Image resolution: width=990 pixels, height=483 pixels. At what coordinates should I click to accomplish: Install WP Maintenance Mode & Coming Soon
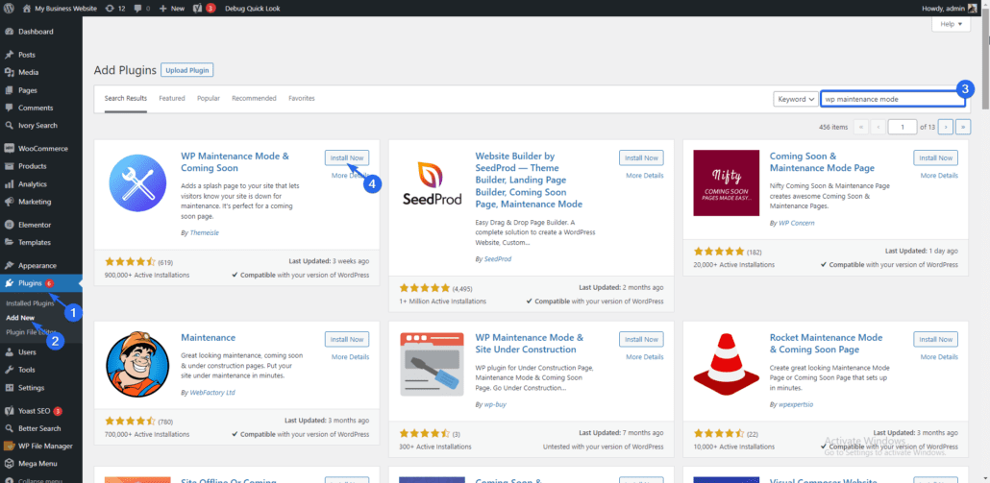(347, 157)
